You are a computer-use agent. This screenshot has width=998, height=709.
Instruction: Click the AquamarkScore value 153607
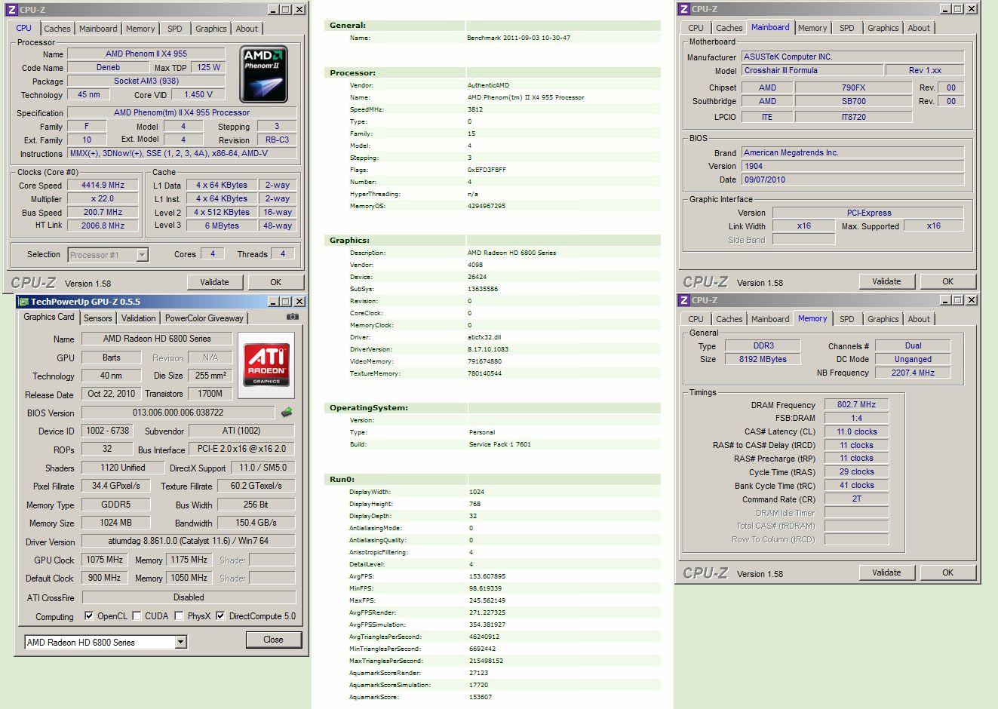480,697
